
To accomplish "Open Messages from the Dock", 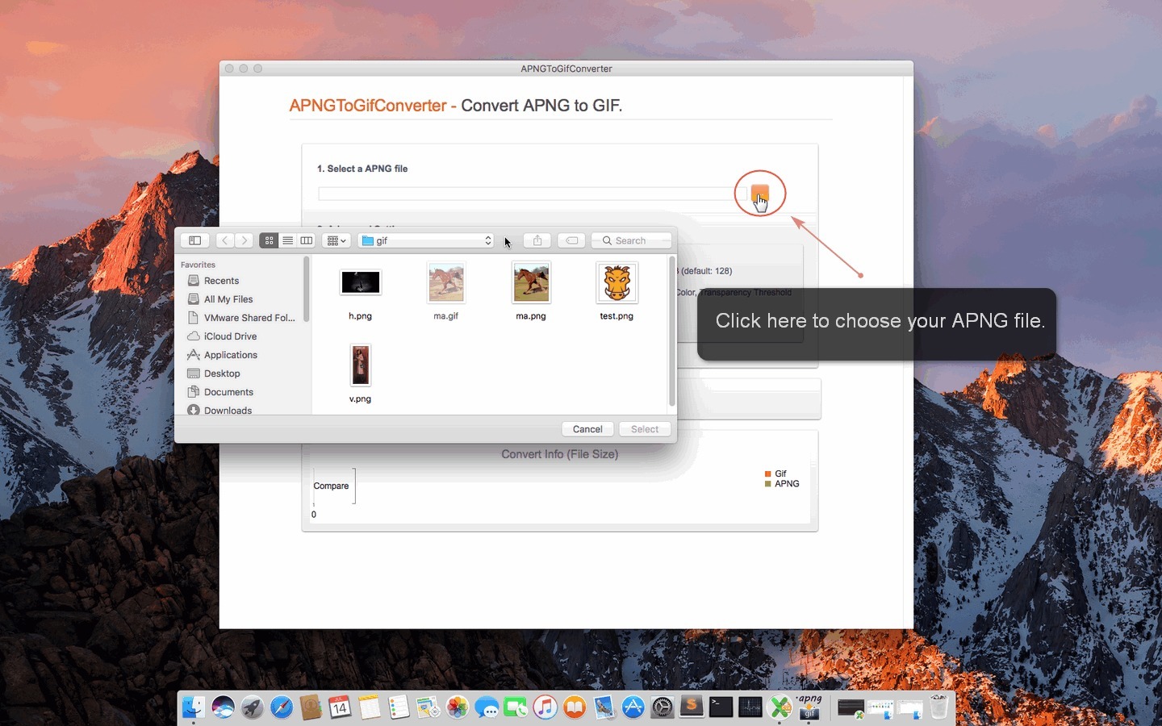I will [487, 707].
